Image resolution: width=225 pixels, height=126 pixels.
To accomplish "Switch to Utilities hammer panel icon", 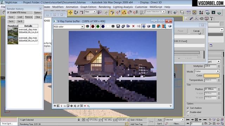I will 212,19.
